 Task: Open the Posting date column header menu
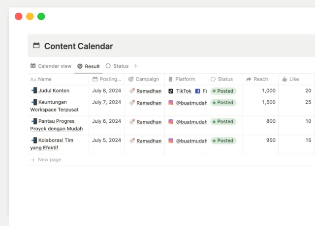[106, 79]
